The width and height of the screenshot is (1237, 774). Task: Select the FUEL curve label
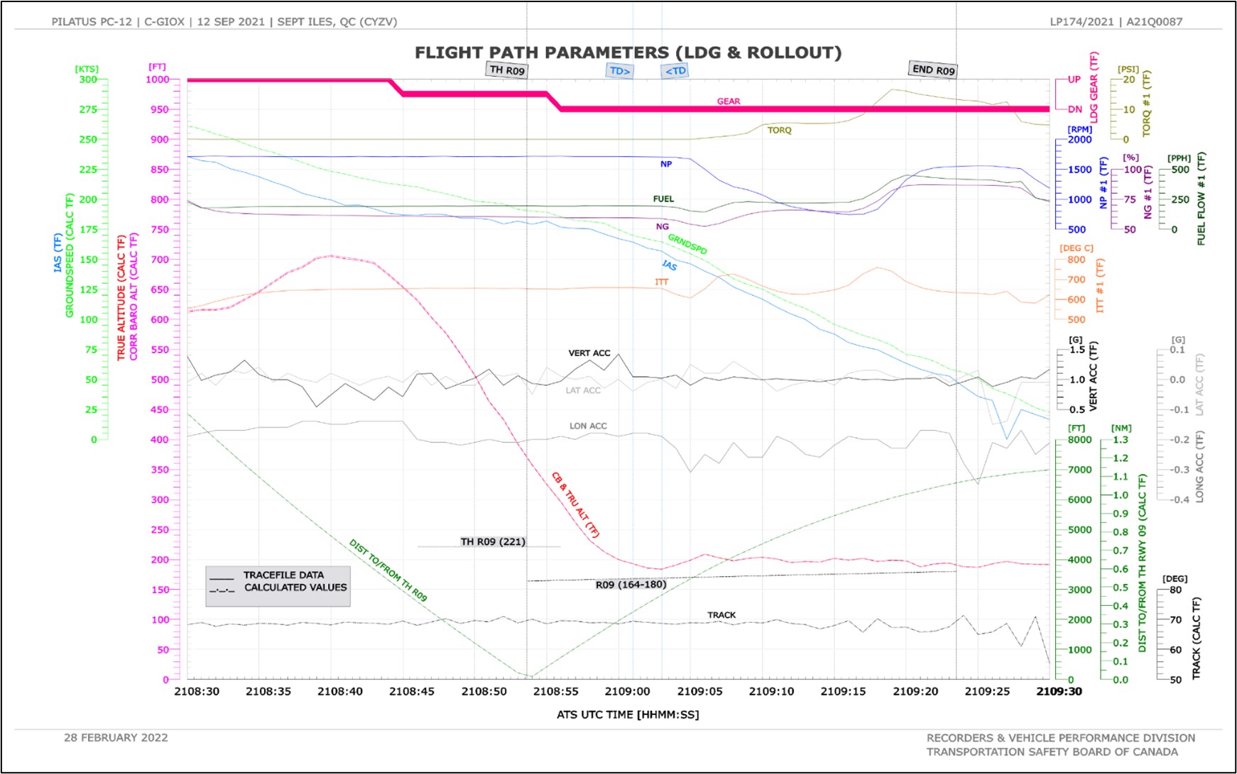663,199
